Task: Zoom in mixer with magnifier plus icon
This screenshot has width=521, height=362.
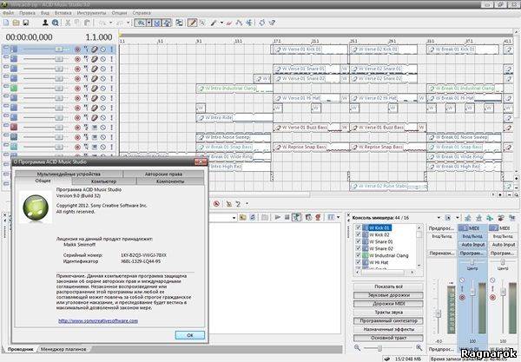Action: (419, 347)
